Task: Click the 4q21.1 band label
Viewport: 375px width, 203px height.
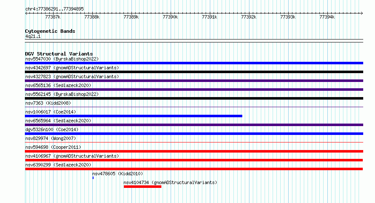Action: coord(33,36)
